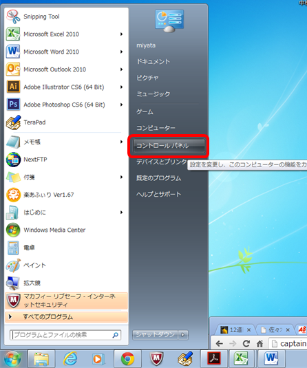This screenshot has height=368, width=307.
Task: Open Windows Explorer folder in taskbar
Action: point(41,359)
